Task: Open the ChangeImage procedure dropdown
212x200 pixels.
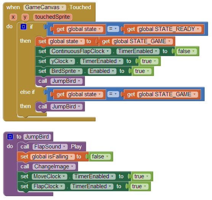Action: click(x=54, y=166)
